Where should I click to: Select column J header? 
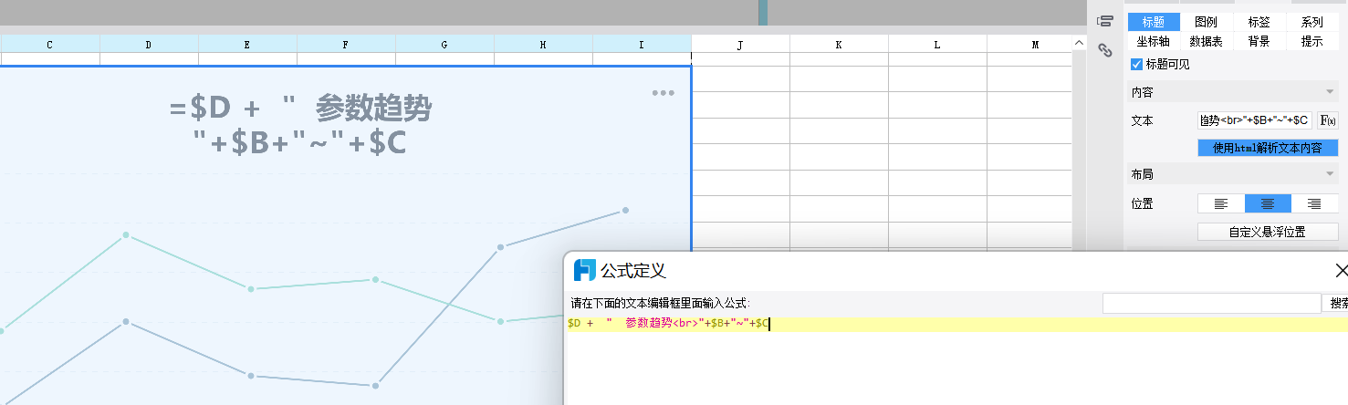[x=740, y=44]
